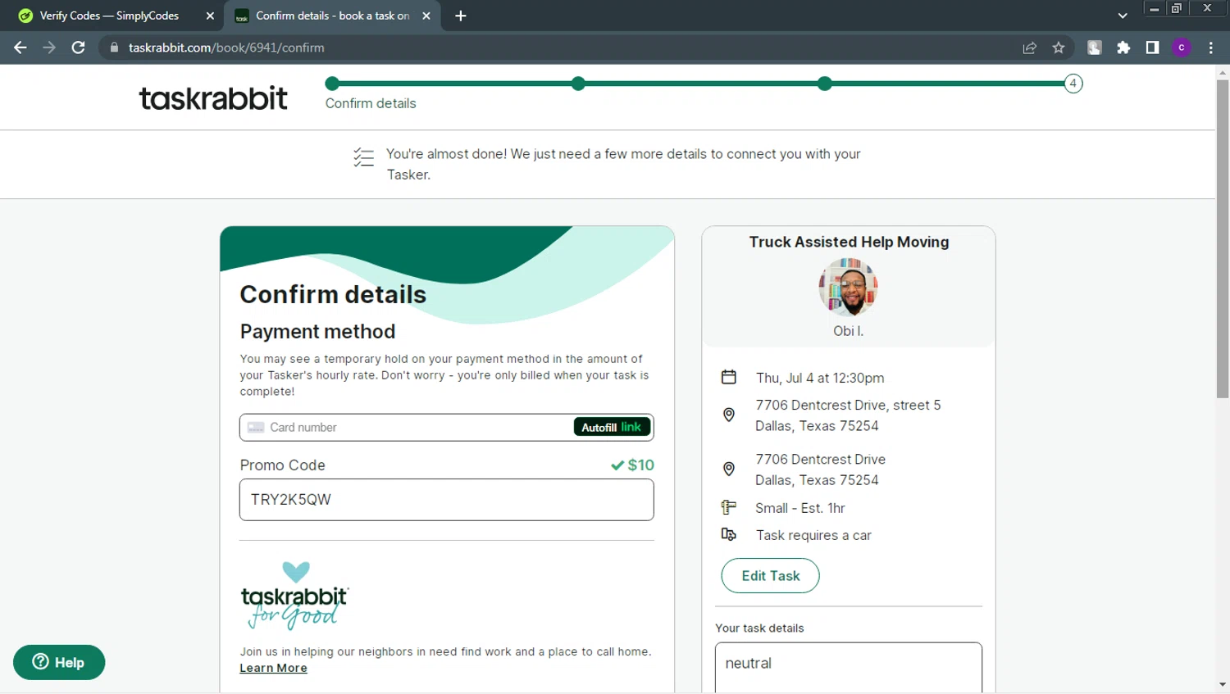The height and width of the screenshot is (694, 1230).
Task: Click Obi I. tasker profile photo
Action: pos(848,288)
